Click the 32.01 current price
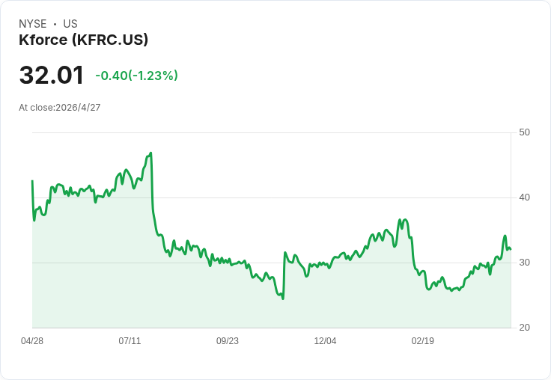 pyautogui.click(x=52, y=75)
